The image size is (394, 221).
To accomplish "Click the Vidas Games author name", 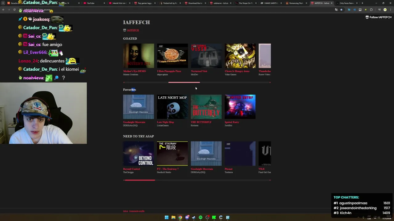I will [231, 75].
